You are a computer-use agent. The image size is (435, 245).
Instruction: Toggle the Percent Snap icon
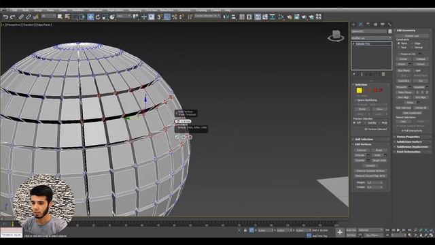(174, 17)
